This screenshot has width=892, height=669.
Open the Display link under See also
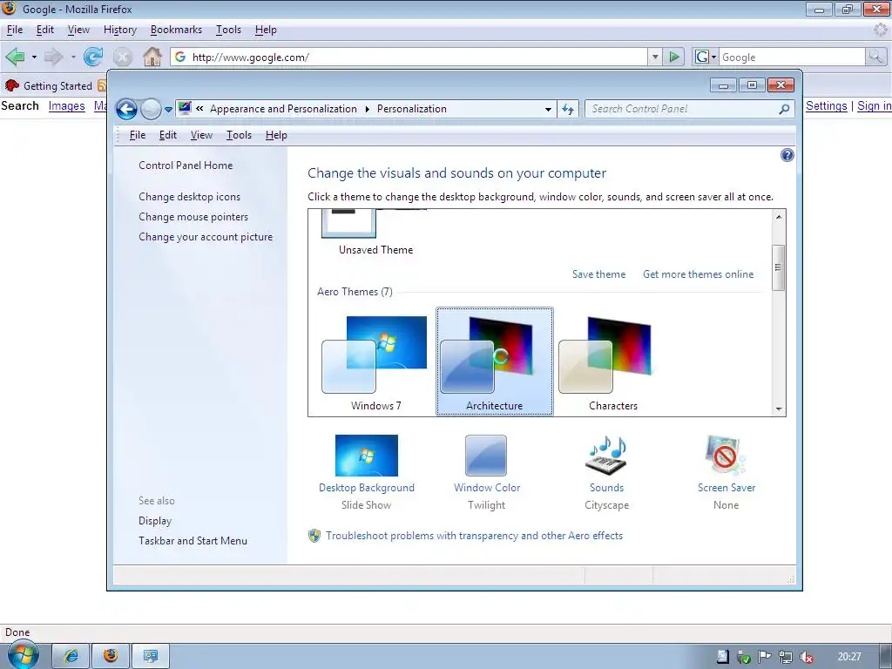click(155, 521)
